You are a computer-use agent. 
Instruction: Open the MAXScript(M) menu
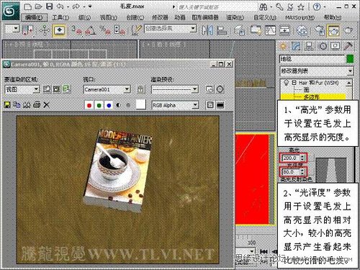point(300,17)
